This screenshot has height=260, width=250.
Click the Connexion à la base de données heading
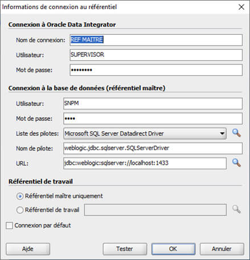click(x=87, y=88)
